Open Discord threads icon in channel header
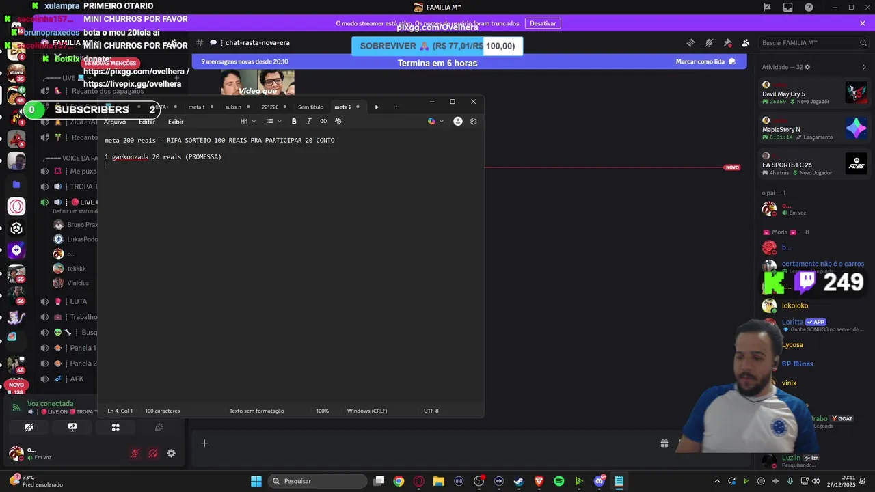This screenshot has height=492, width=875. [x=690, y=43]
